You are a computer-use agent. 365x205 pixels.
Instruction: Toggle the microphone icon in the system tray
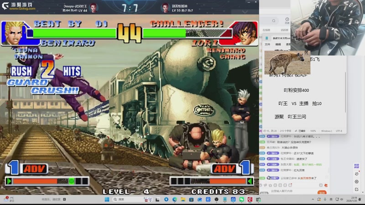(x=325, y=200)
